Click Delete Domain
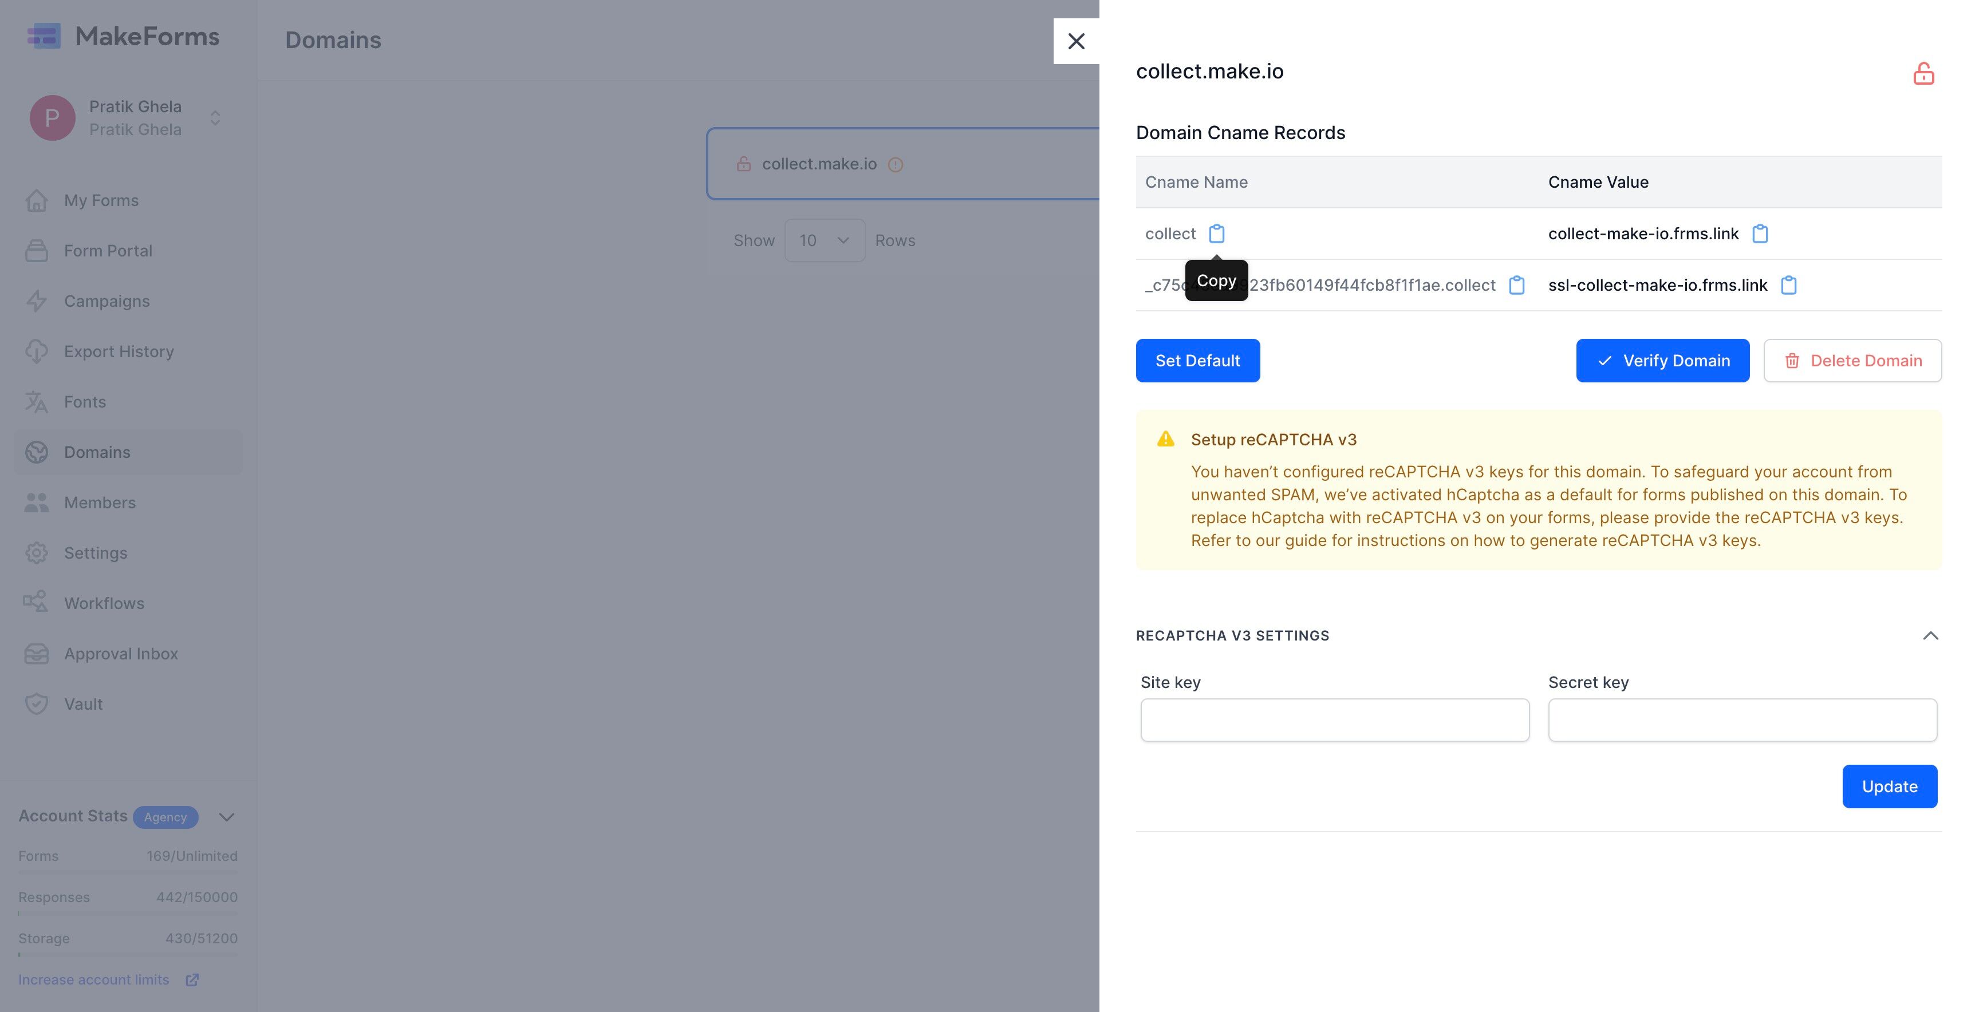The height and width of the screenshot is (1012, 1979). coord(1852,360)
